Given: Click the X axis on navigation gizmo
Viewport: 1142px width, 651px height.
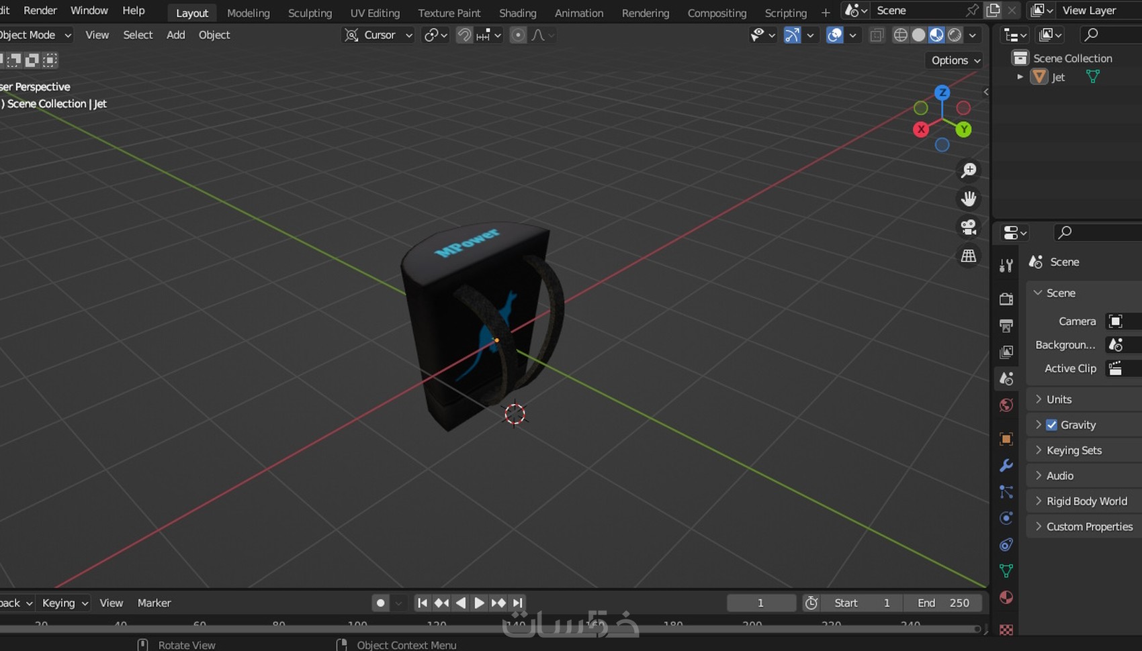Looking at the screenshot, I should point(921,130).
